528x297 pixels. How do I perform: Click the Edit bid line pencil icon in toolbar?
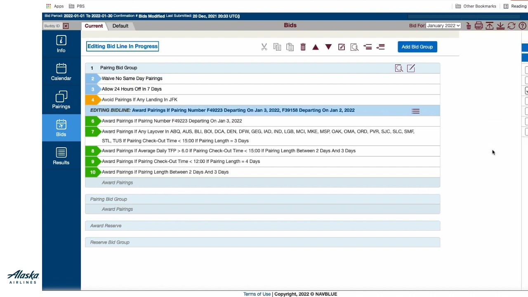342,47
